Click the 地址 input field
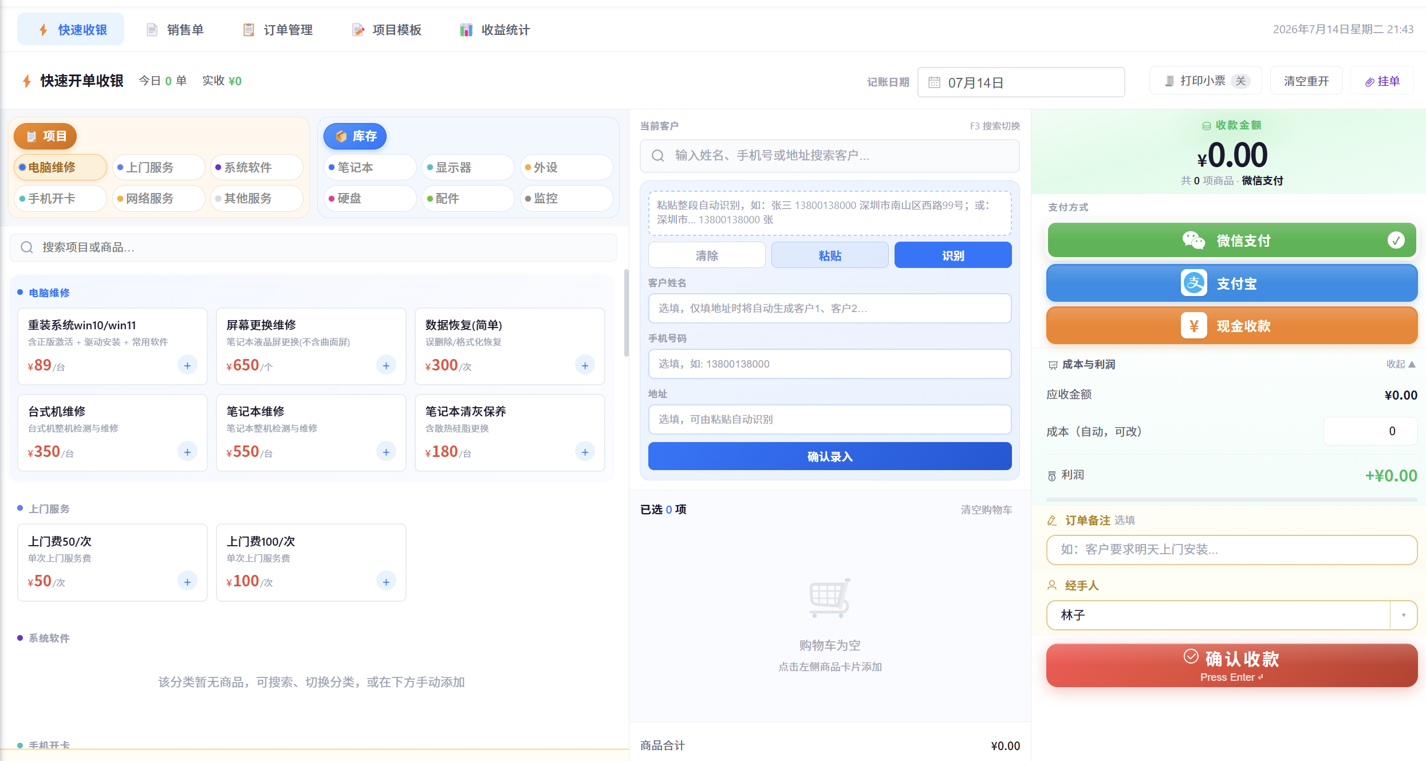This screenshot has height=761, width=1426. pyautogui.click(x=830, y=420)
